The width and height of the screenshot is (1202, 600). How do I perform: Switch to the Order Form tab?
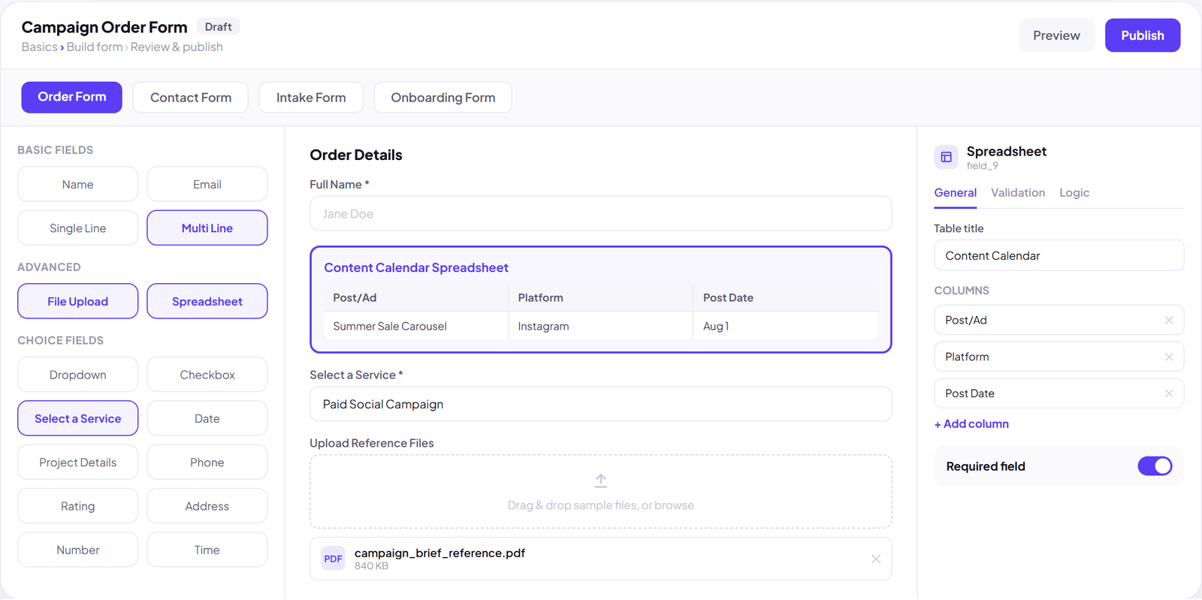pyautogui.click(x=72, y=97)
